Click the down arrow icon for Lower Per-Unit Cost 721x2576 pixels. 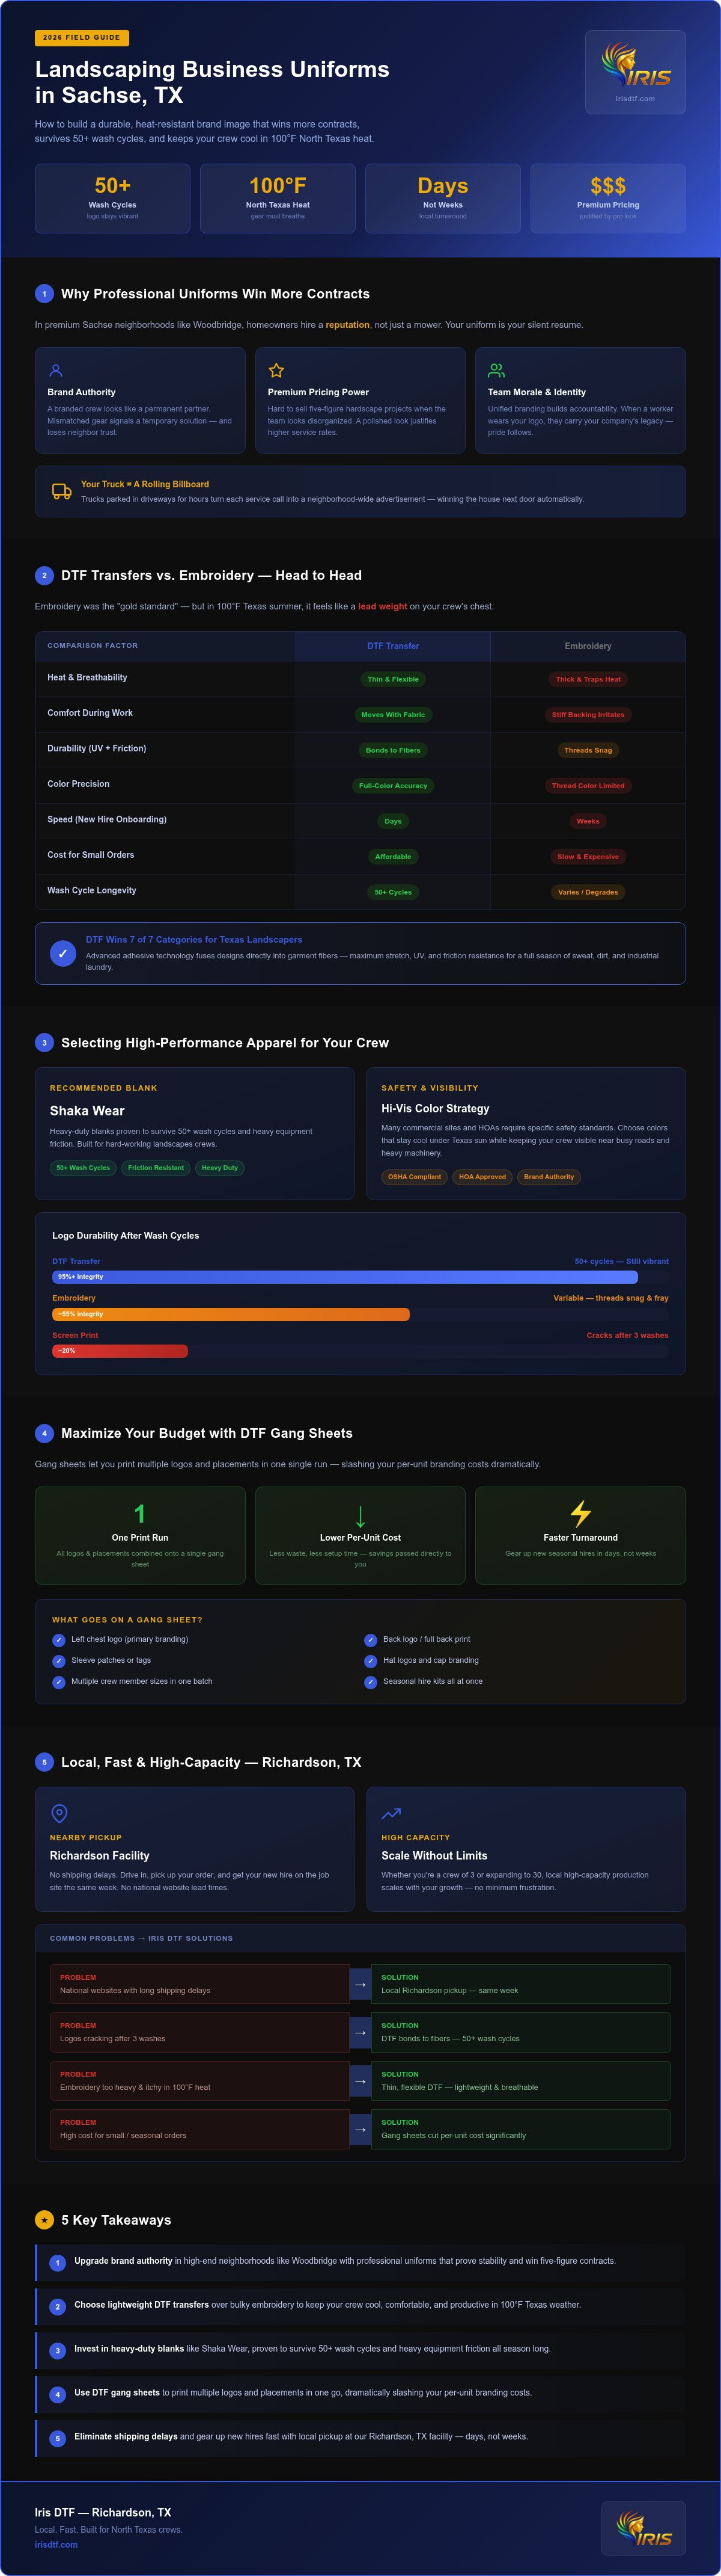(x=360, y=1515)
